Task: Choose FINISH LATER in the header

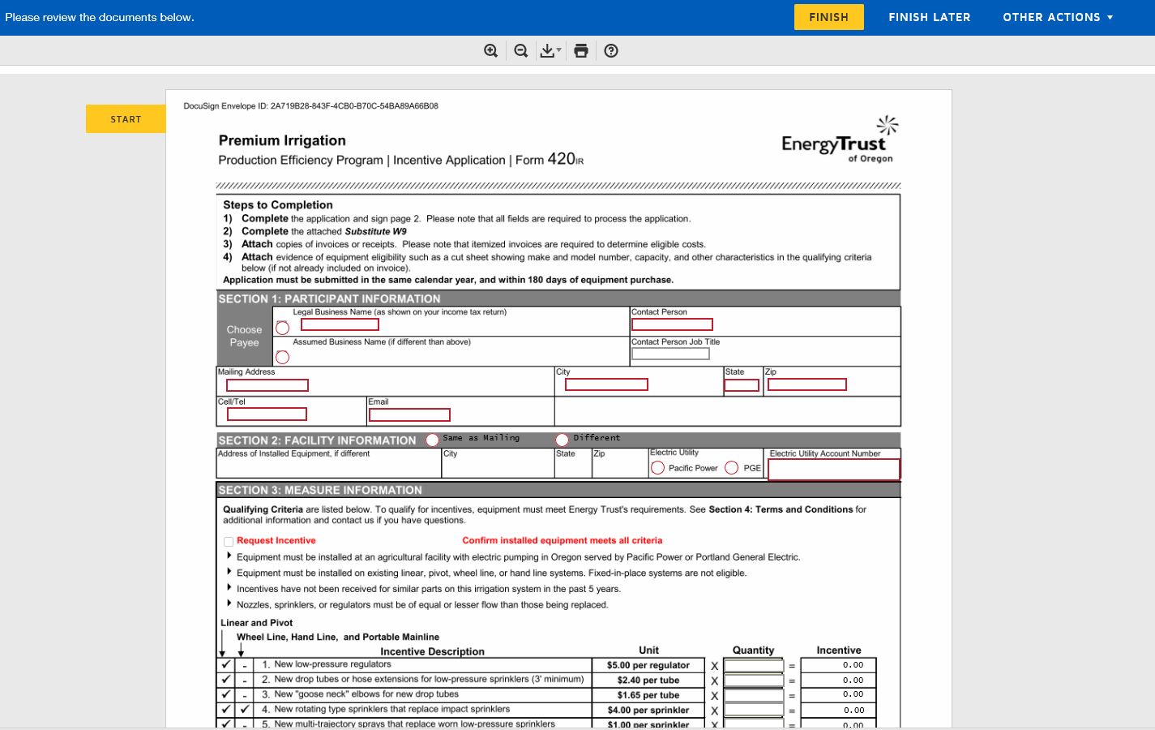Action: pyautogui.click(x=930, y=17)
